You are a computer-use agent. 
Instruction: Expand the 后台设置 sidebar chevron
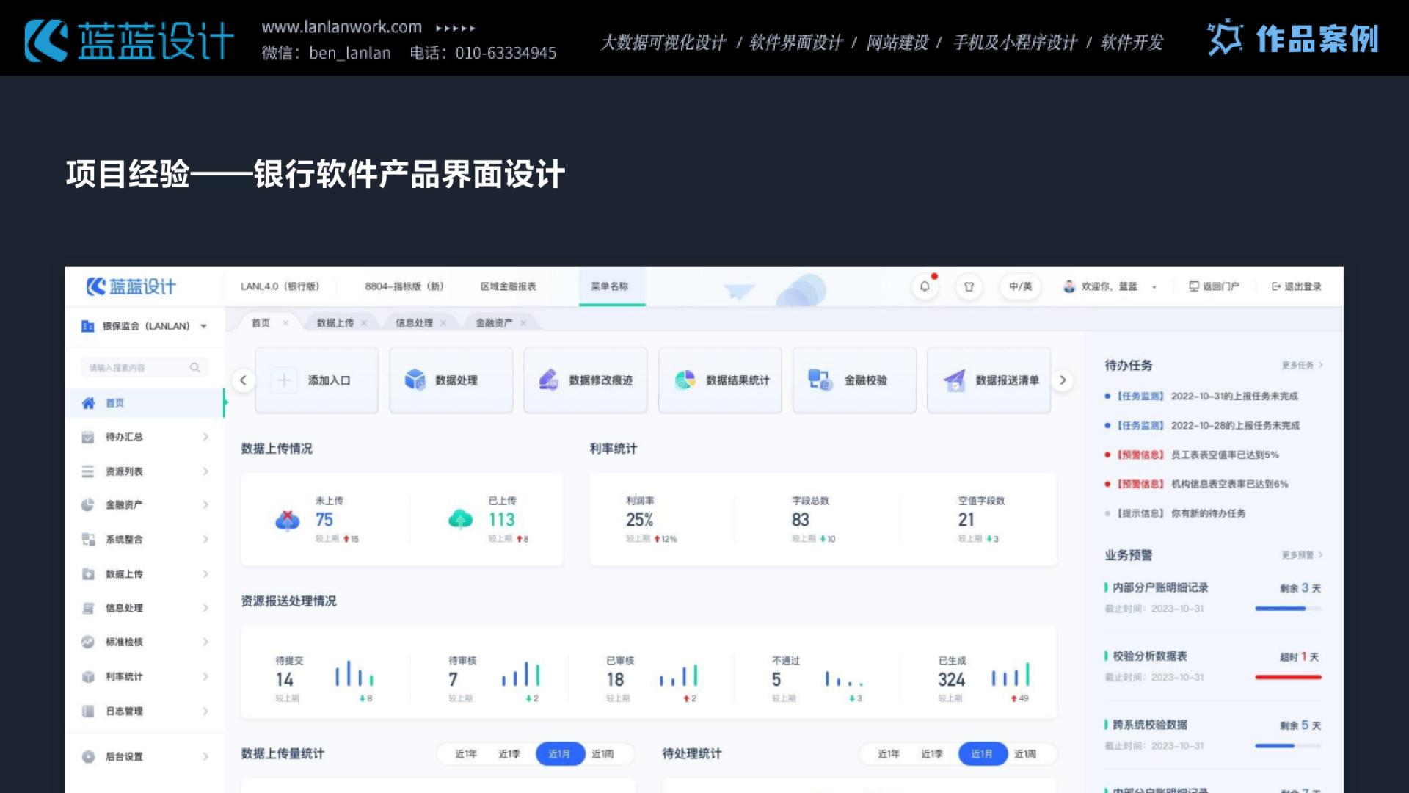(x=205, y=756)
